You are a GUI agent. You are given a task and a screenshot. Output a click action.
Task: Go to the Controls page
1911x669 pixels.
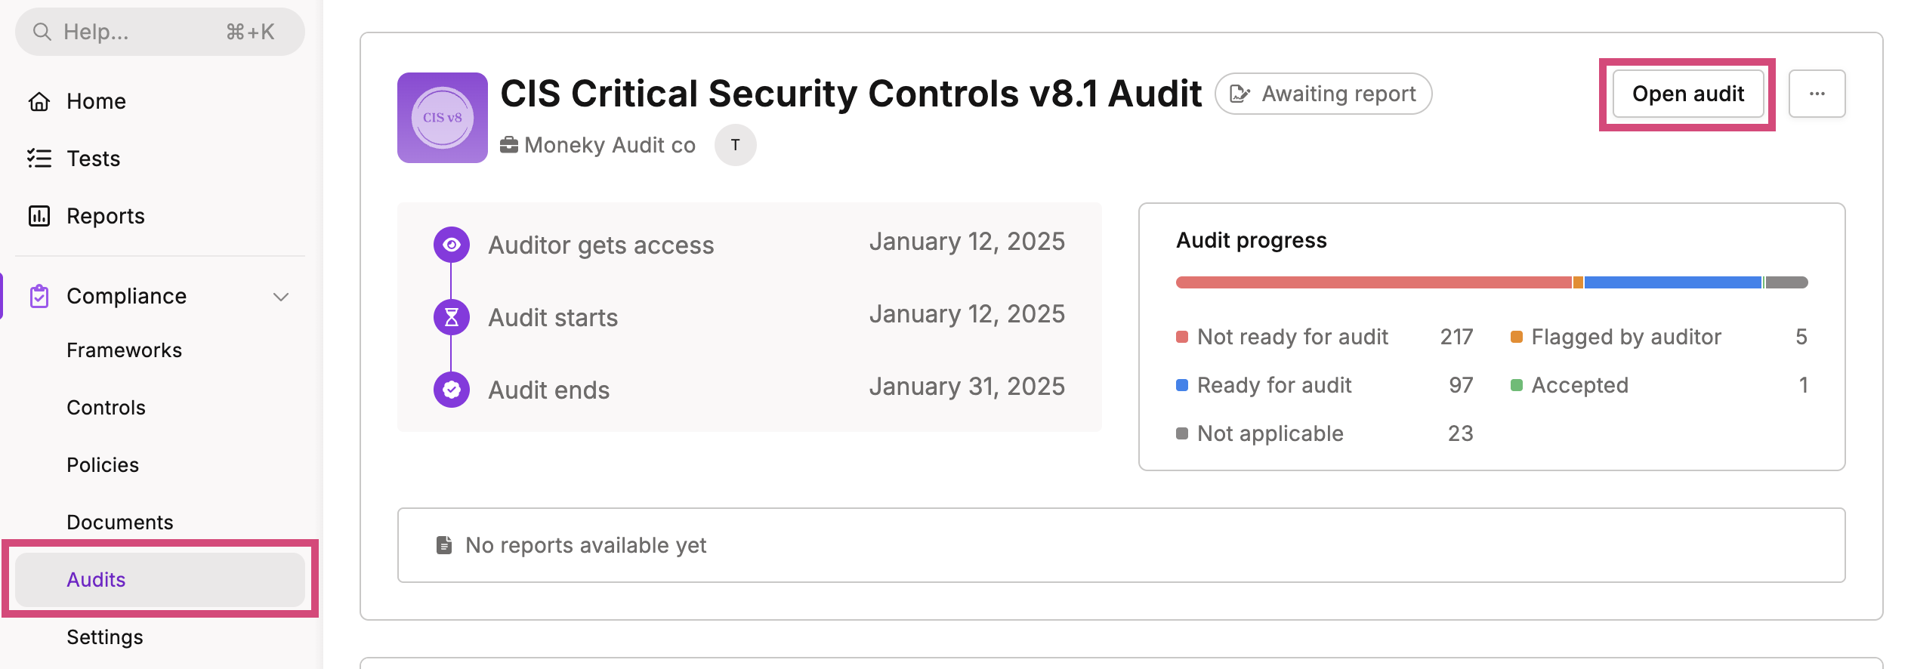[x=106, y=408]
